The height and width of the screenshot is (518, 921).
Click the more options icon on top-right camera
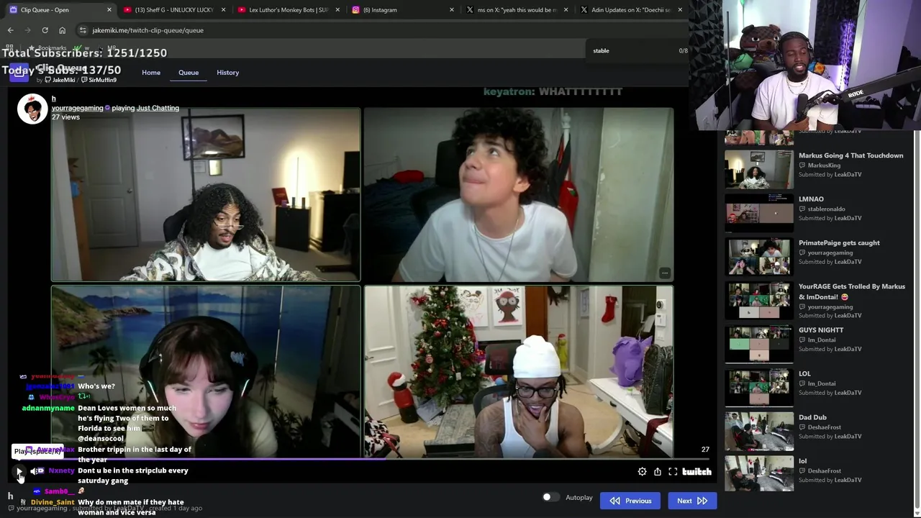click(665, 273)
